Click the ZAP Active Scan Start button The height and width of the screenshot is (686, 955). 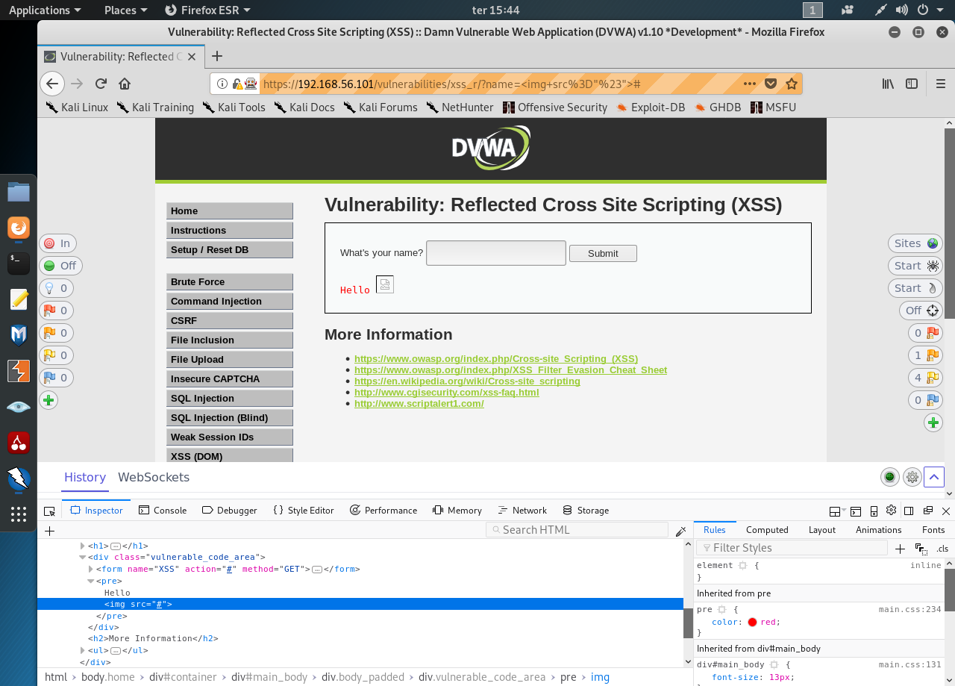coord(915,288)
